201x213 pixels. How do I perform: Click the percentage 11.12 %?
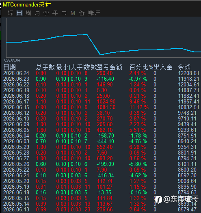coord(139,108)
